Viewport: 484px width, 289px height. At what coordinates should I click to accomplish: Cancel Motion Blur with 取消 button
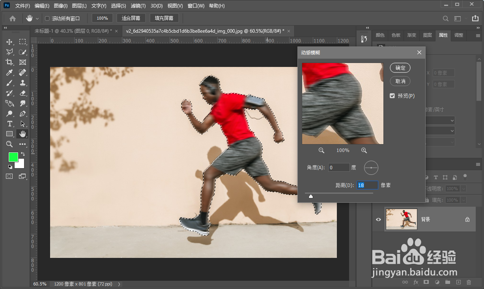(400, 81)
